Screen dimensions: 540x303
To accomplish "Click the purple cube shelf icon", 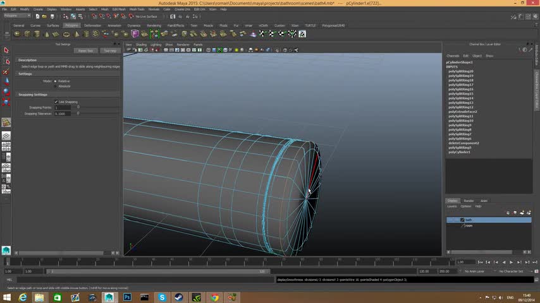I will (135, 33).
